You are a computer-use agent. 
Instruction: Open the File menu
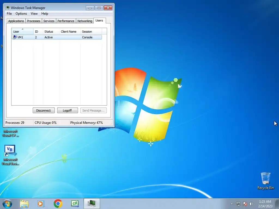(x=9, y=14)
